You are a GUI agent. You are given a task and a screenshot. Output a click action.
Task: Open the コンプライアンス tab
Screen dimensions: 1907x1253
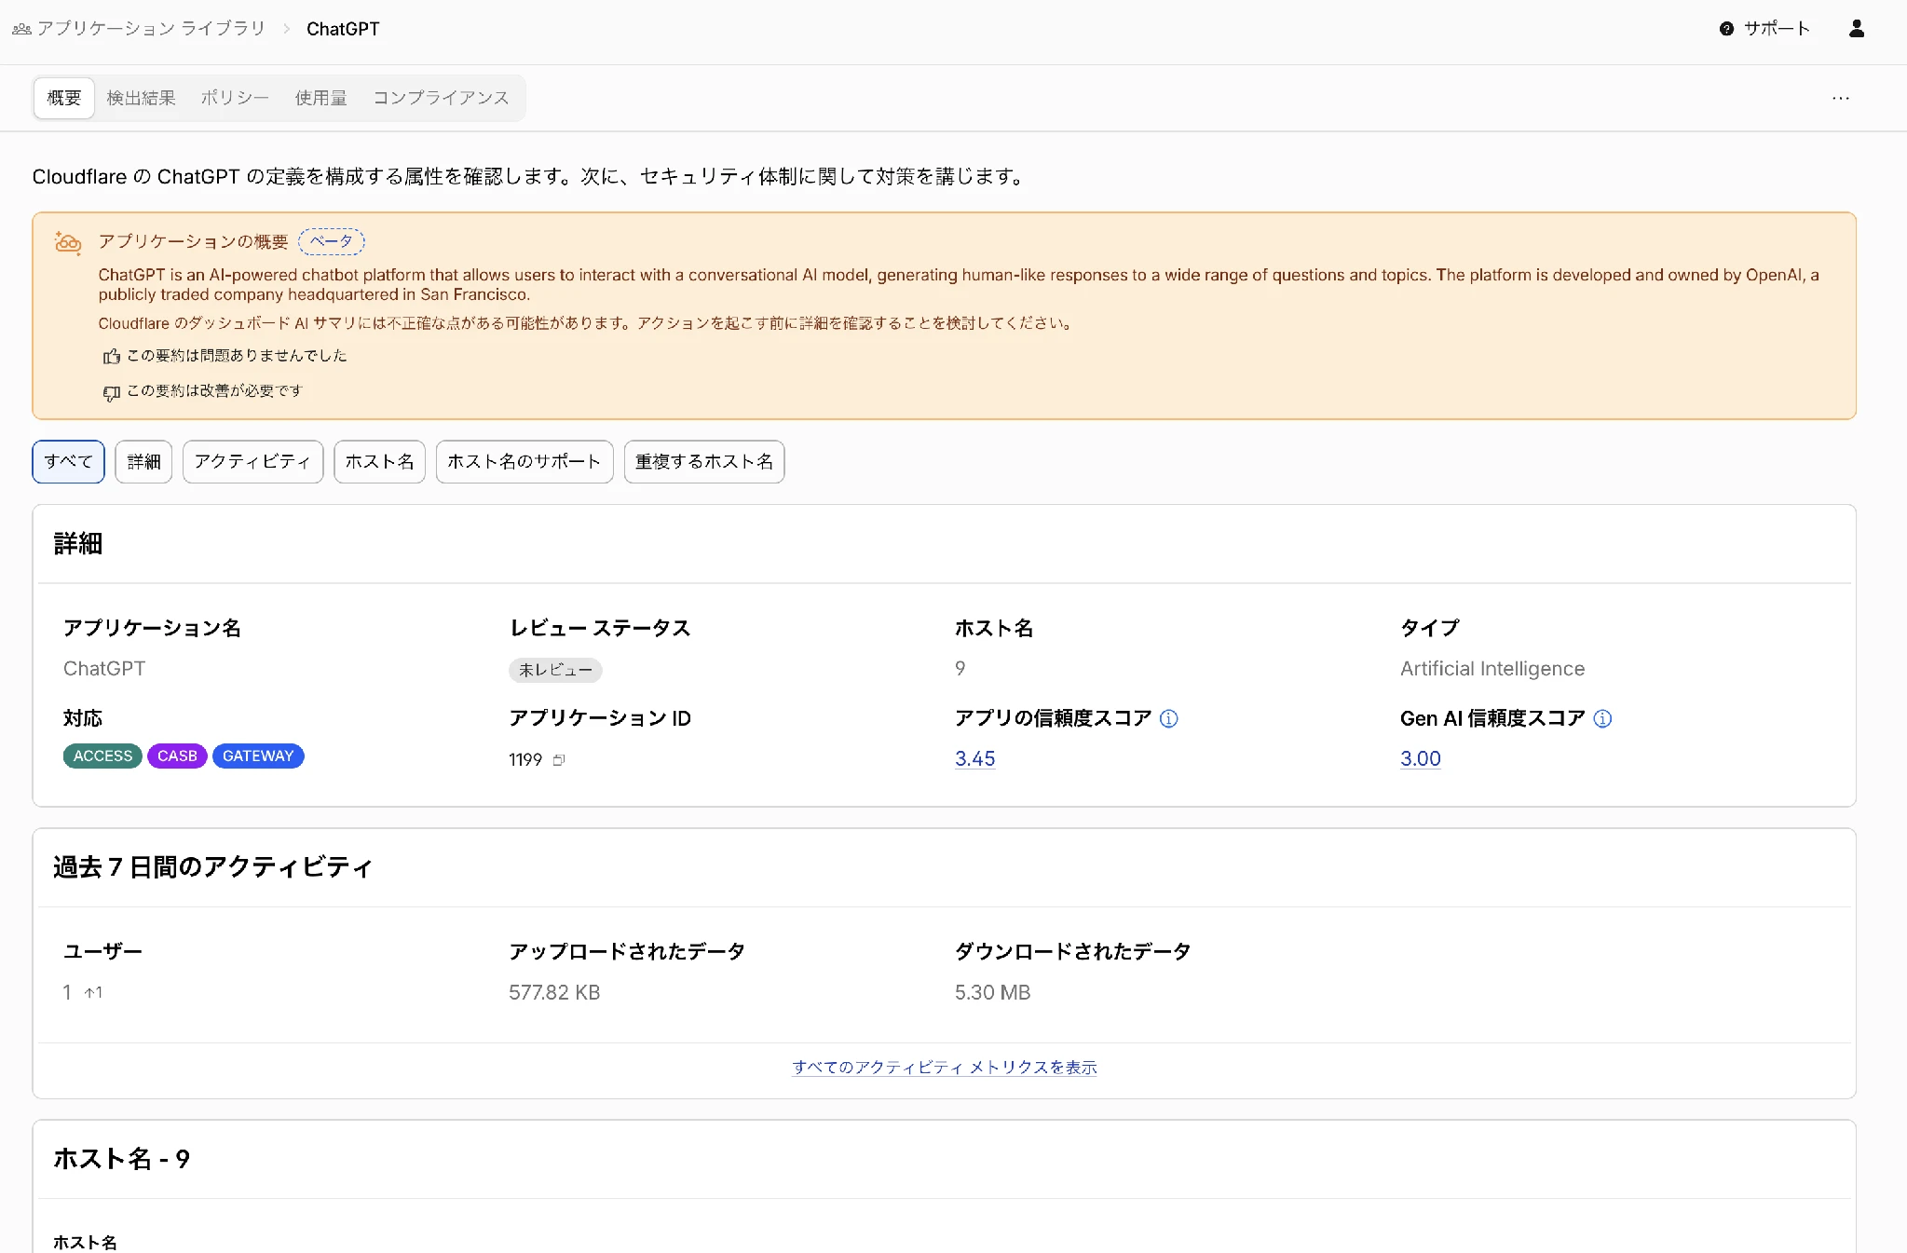click(x=441, y=98)
